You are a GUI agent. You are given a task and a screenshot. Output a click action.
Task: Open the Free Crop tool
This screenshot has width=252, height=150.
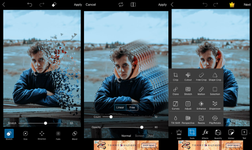[x=201, y=77]
